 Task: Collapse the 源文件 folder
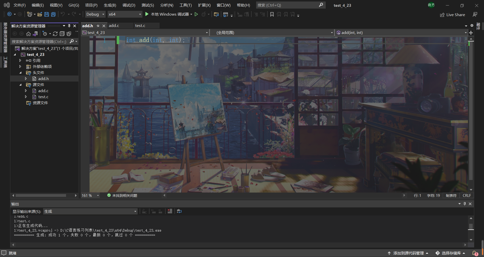(x=20, y=85)
